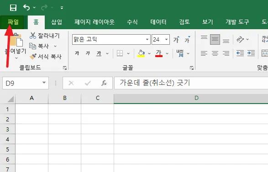The image size is (268, 172).
Task: Expand fill color dropdown arrow
Action: point(149,54)
